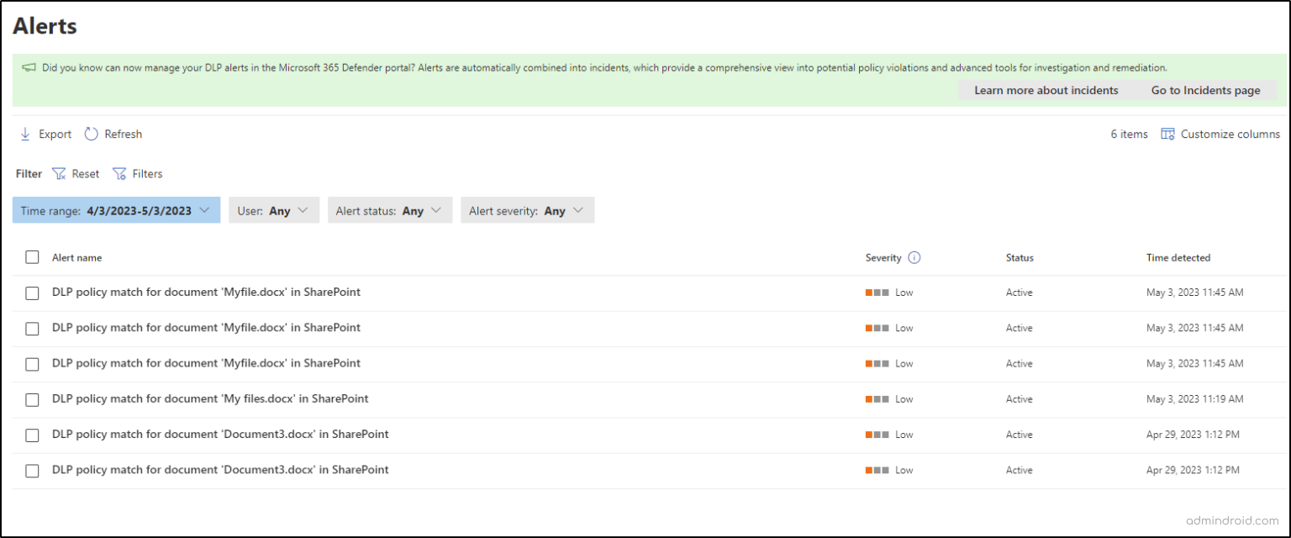This screenshot has height=538, width=1291.
Task: Click the Severity column header
Action: click(x=885, y=257)
